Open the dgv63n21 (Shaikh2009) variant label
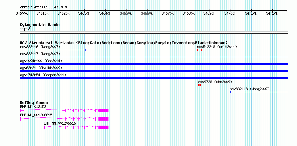The image size is (297, 146). [41, 68]
